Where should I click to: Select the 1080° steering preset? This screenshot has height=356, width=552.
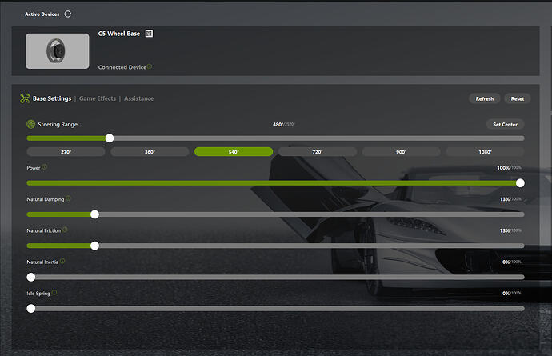coord(485,152)
